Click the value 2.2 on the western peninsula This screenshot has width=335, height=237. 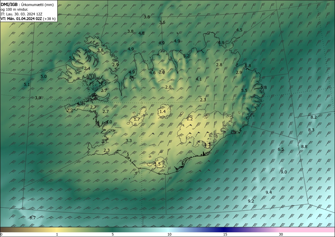coord(70,110)
